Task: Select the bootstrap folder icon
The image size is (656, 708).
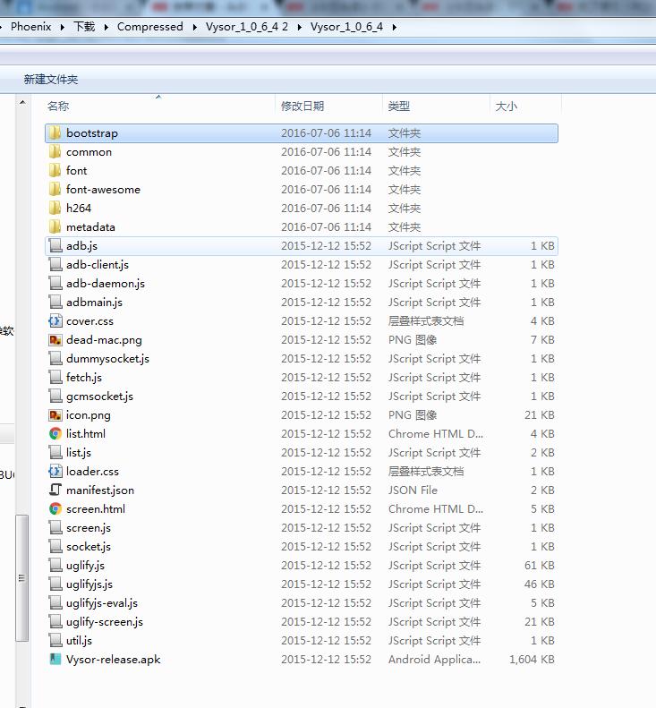Action: pos(55,132)
